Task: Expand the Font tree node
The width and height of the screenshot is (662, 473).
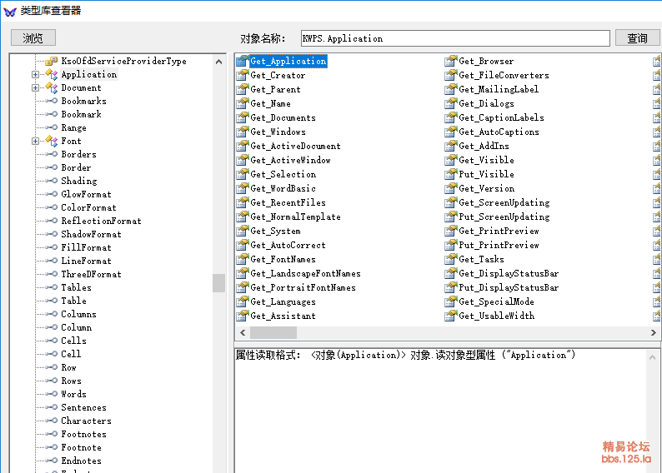Action: [36, 141]
